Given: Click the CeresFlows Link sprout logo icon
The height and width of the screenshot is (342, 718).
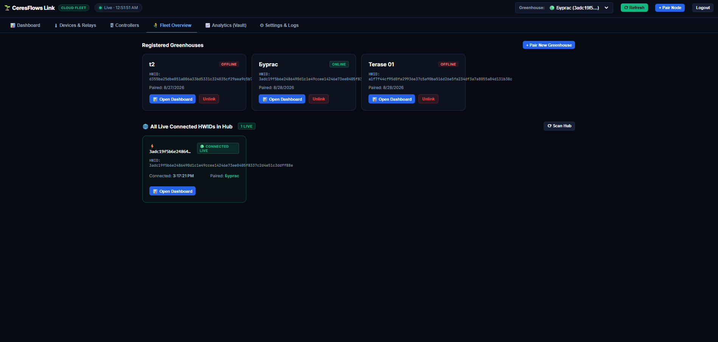Looking at the screenshot, I should (x=7, y=8).
